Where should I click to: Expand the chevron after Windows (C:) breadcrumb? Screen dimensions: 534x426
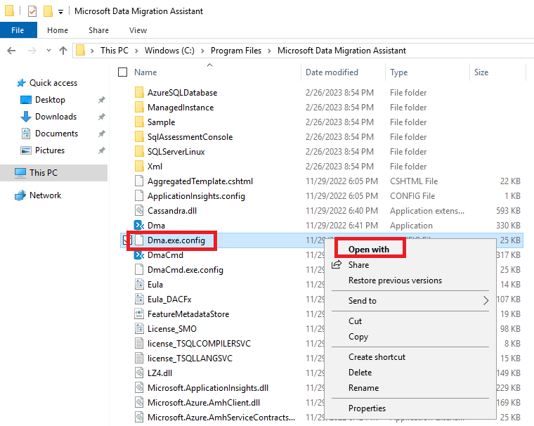click(202, 51)
